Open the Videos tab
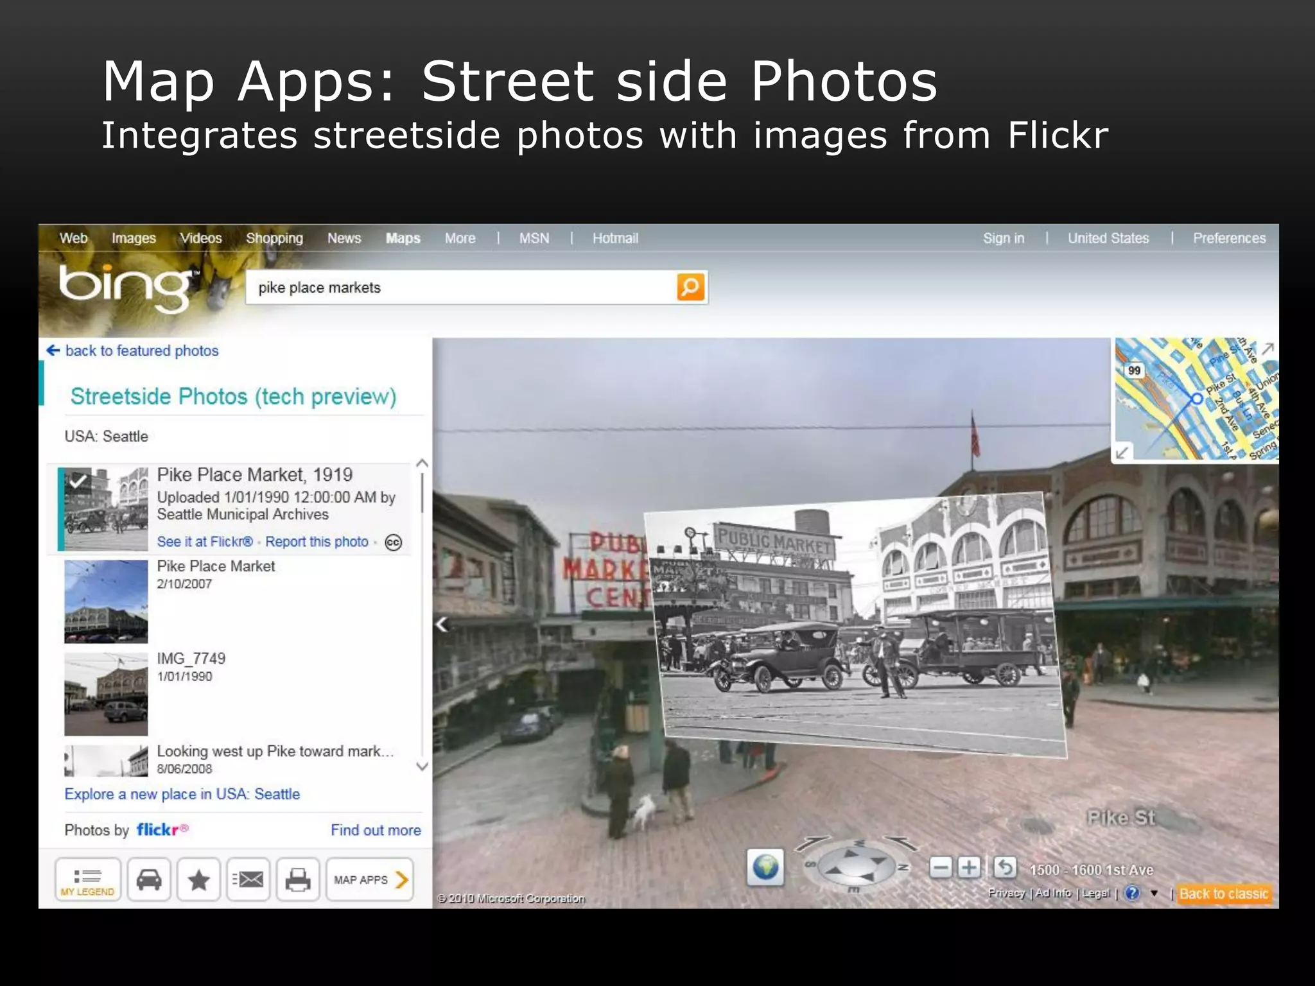The image size is (1315, 986). (x=201, y=238)
